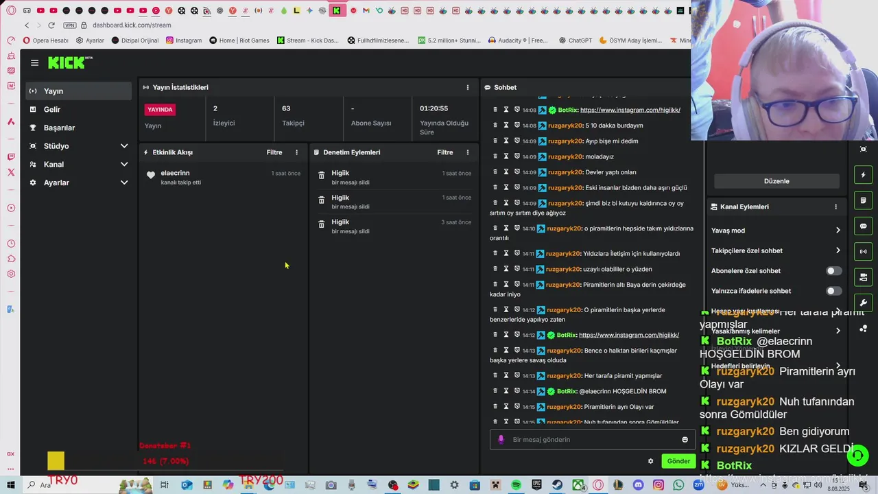Click the chat bubble panel icon in right strip
The width and height of the screenshot is (878, 494).
[863, 226]
